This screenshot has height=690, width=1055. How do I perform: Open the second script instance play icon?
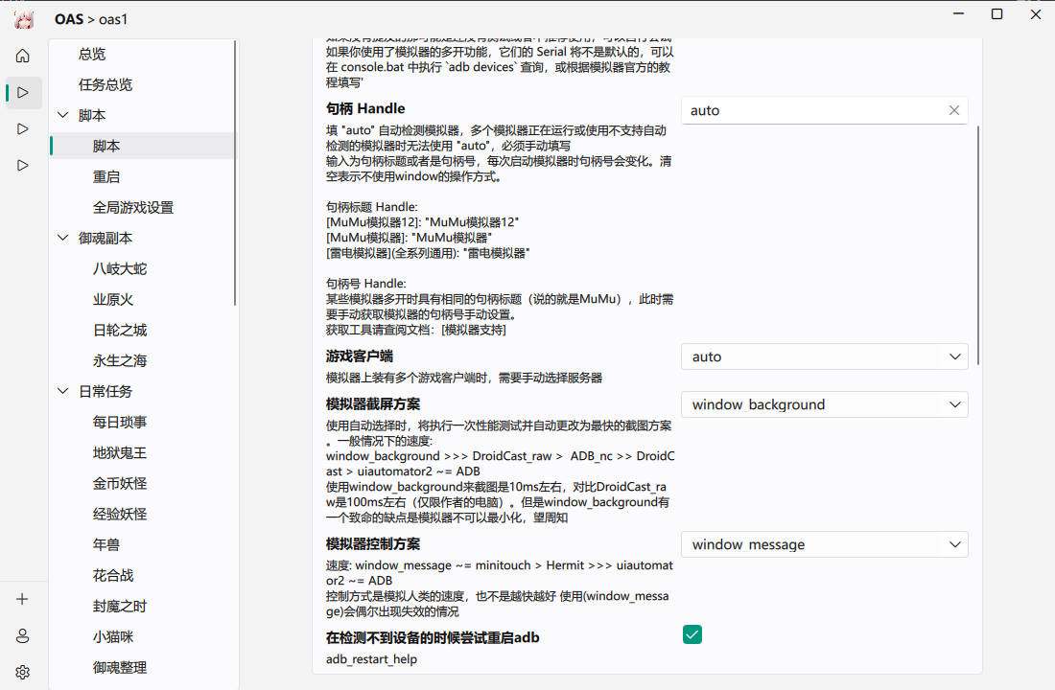[22, 128]
